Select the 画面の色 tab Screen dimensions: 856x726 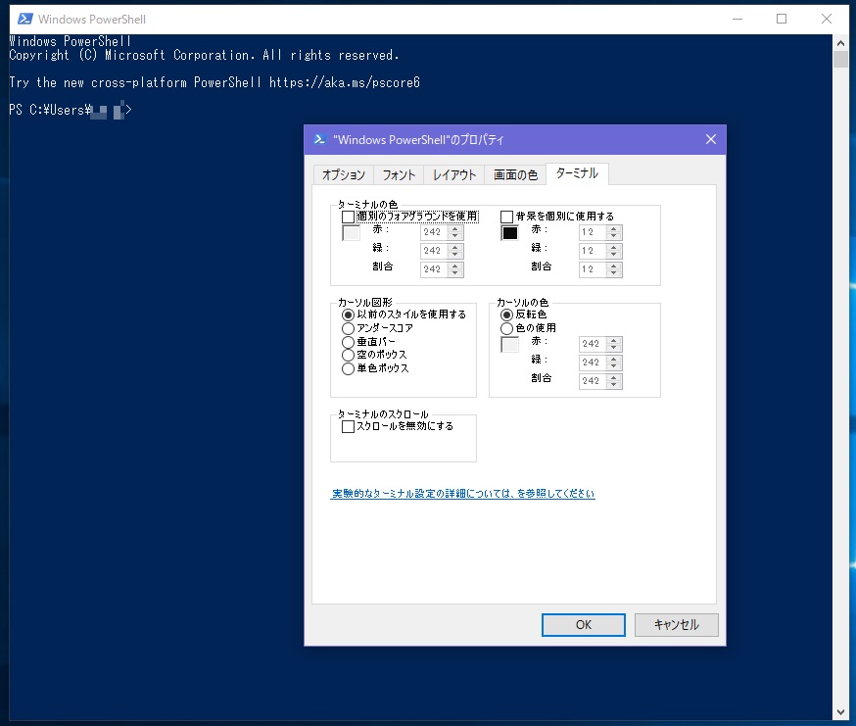516,174
